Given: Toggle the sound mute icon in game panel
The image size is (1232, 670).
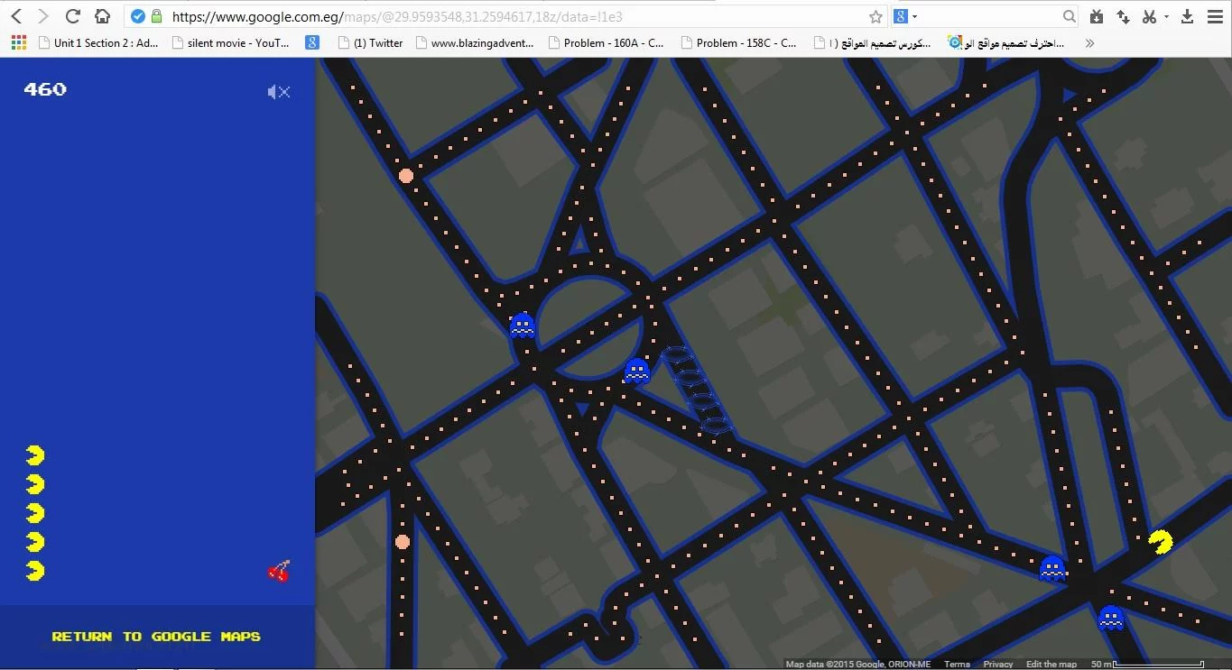Looking at the screenshot, I should (278, 92).
